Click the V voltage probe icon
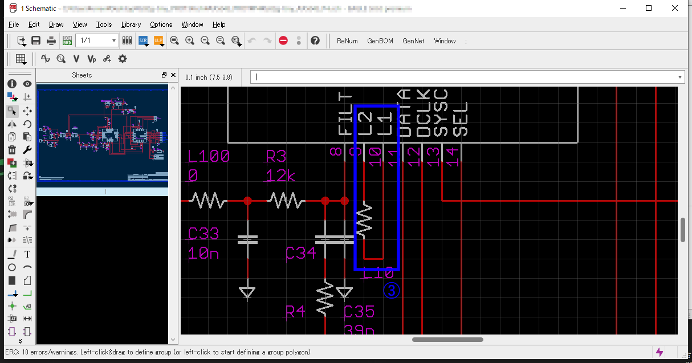Viewport: 692px width, 363px height. [x=76, y=59]
